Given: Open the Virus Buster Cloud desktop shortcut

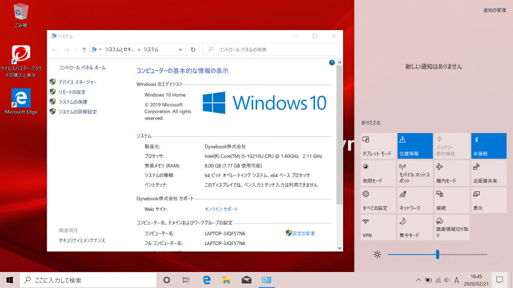Looking at the screenshot, I should coord(21,61).
